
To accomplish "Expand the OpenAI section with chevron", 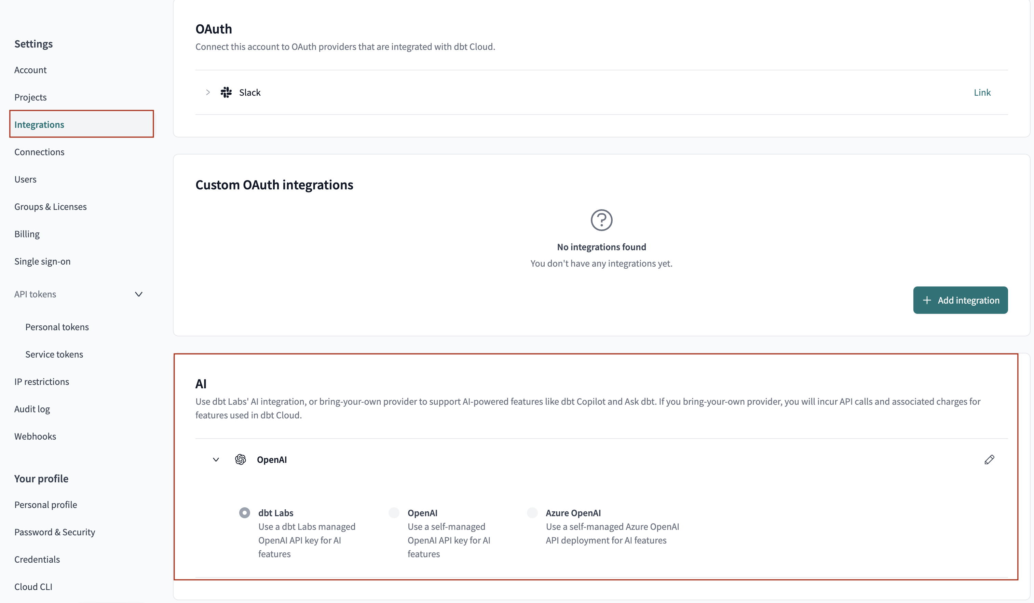I will 215,460.
